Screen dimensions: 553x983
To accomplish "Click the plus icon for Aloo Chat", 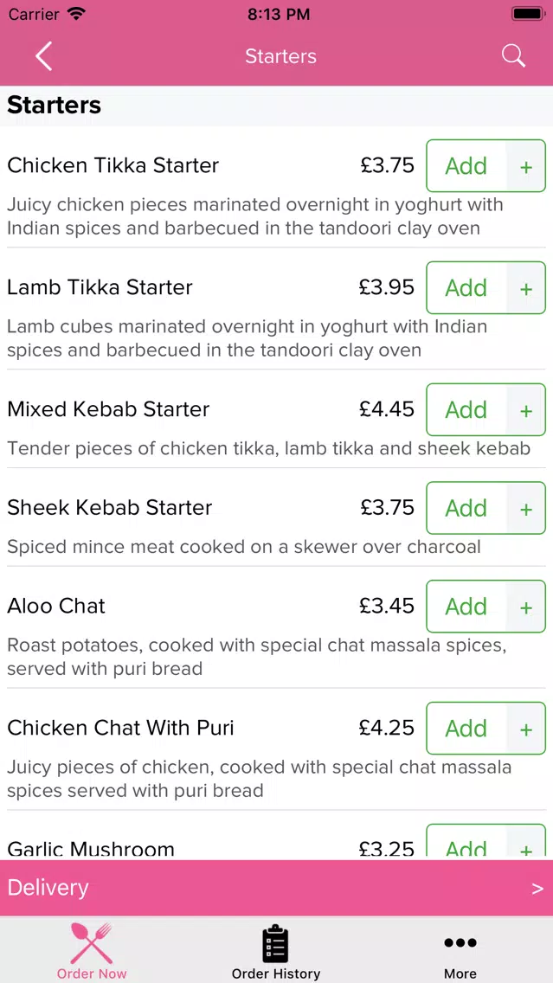I will [x=526, y=607].
